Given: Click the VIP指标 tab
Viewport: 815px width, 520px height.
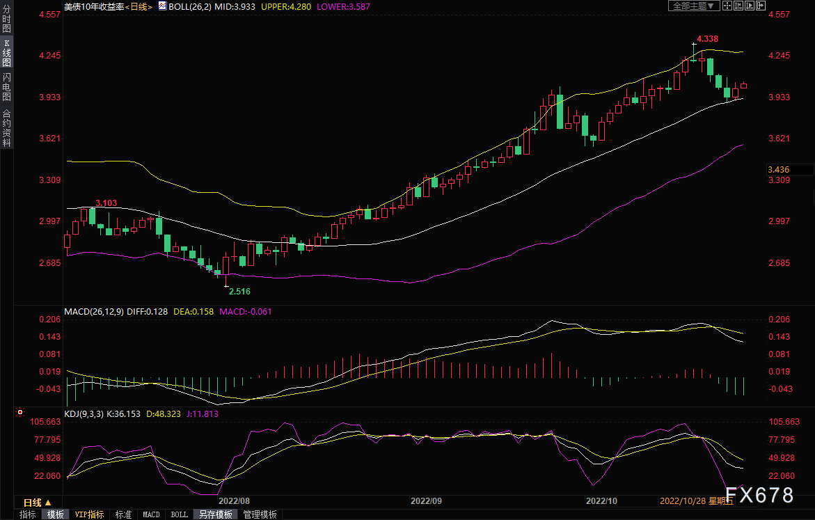Looking at the screenshot, I should pyautogui.click(x=89, y=514).
